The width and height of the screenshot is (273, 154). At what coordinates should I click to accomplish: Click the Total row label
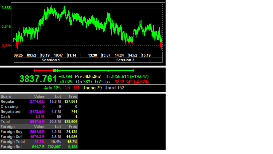pos(5,122)
